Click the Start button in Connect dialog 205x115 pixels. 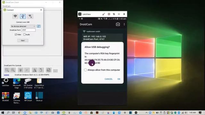23,41
